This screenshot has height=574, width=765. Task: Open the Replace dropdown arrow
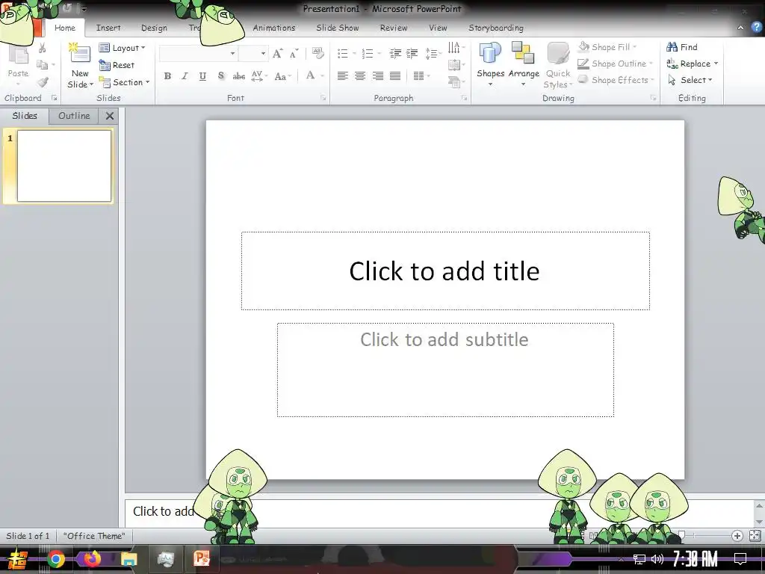coord(716,64)
